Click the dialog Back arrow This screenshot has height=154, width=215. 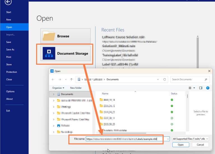(53, 80)
